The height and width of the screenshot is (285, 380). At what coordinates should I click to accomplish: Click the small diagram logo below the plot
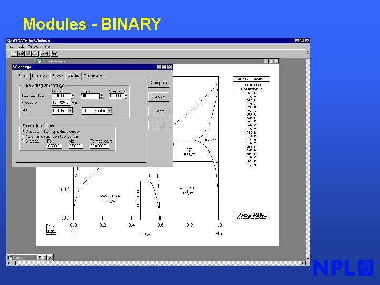[x=51, y=229]
